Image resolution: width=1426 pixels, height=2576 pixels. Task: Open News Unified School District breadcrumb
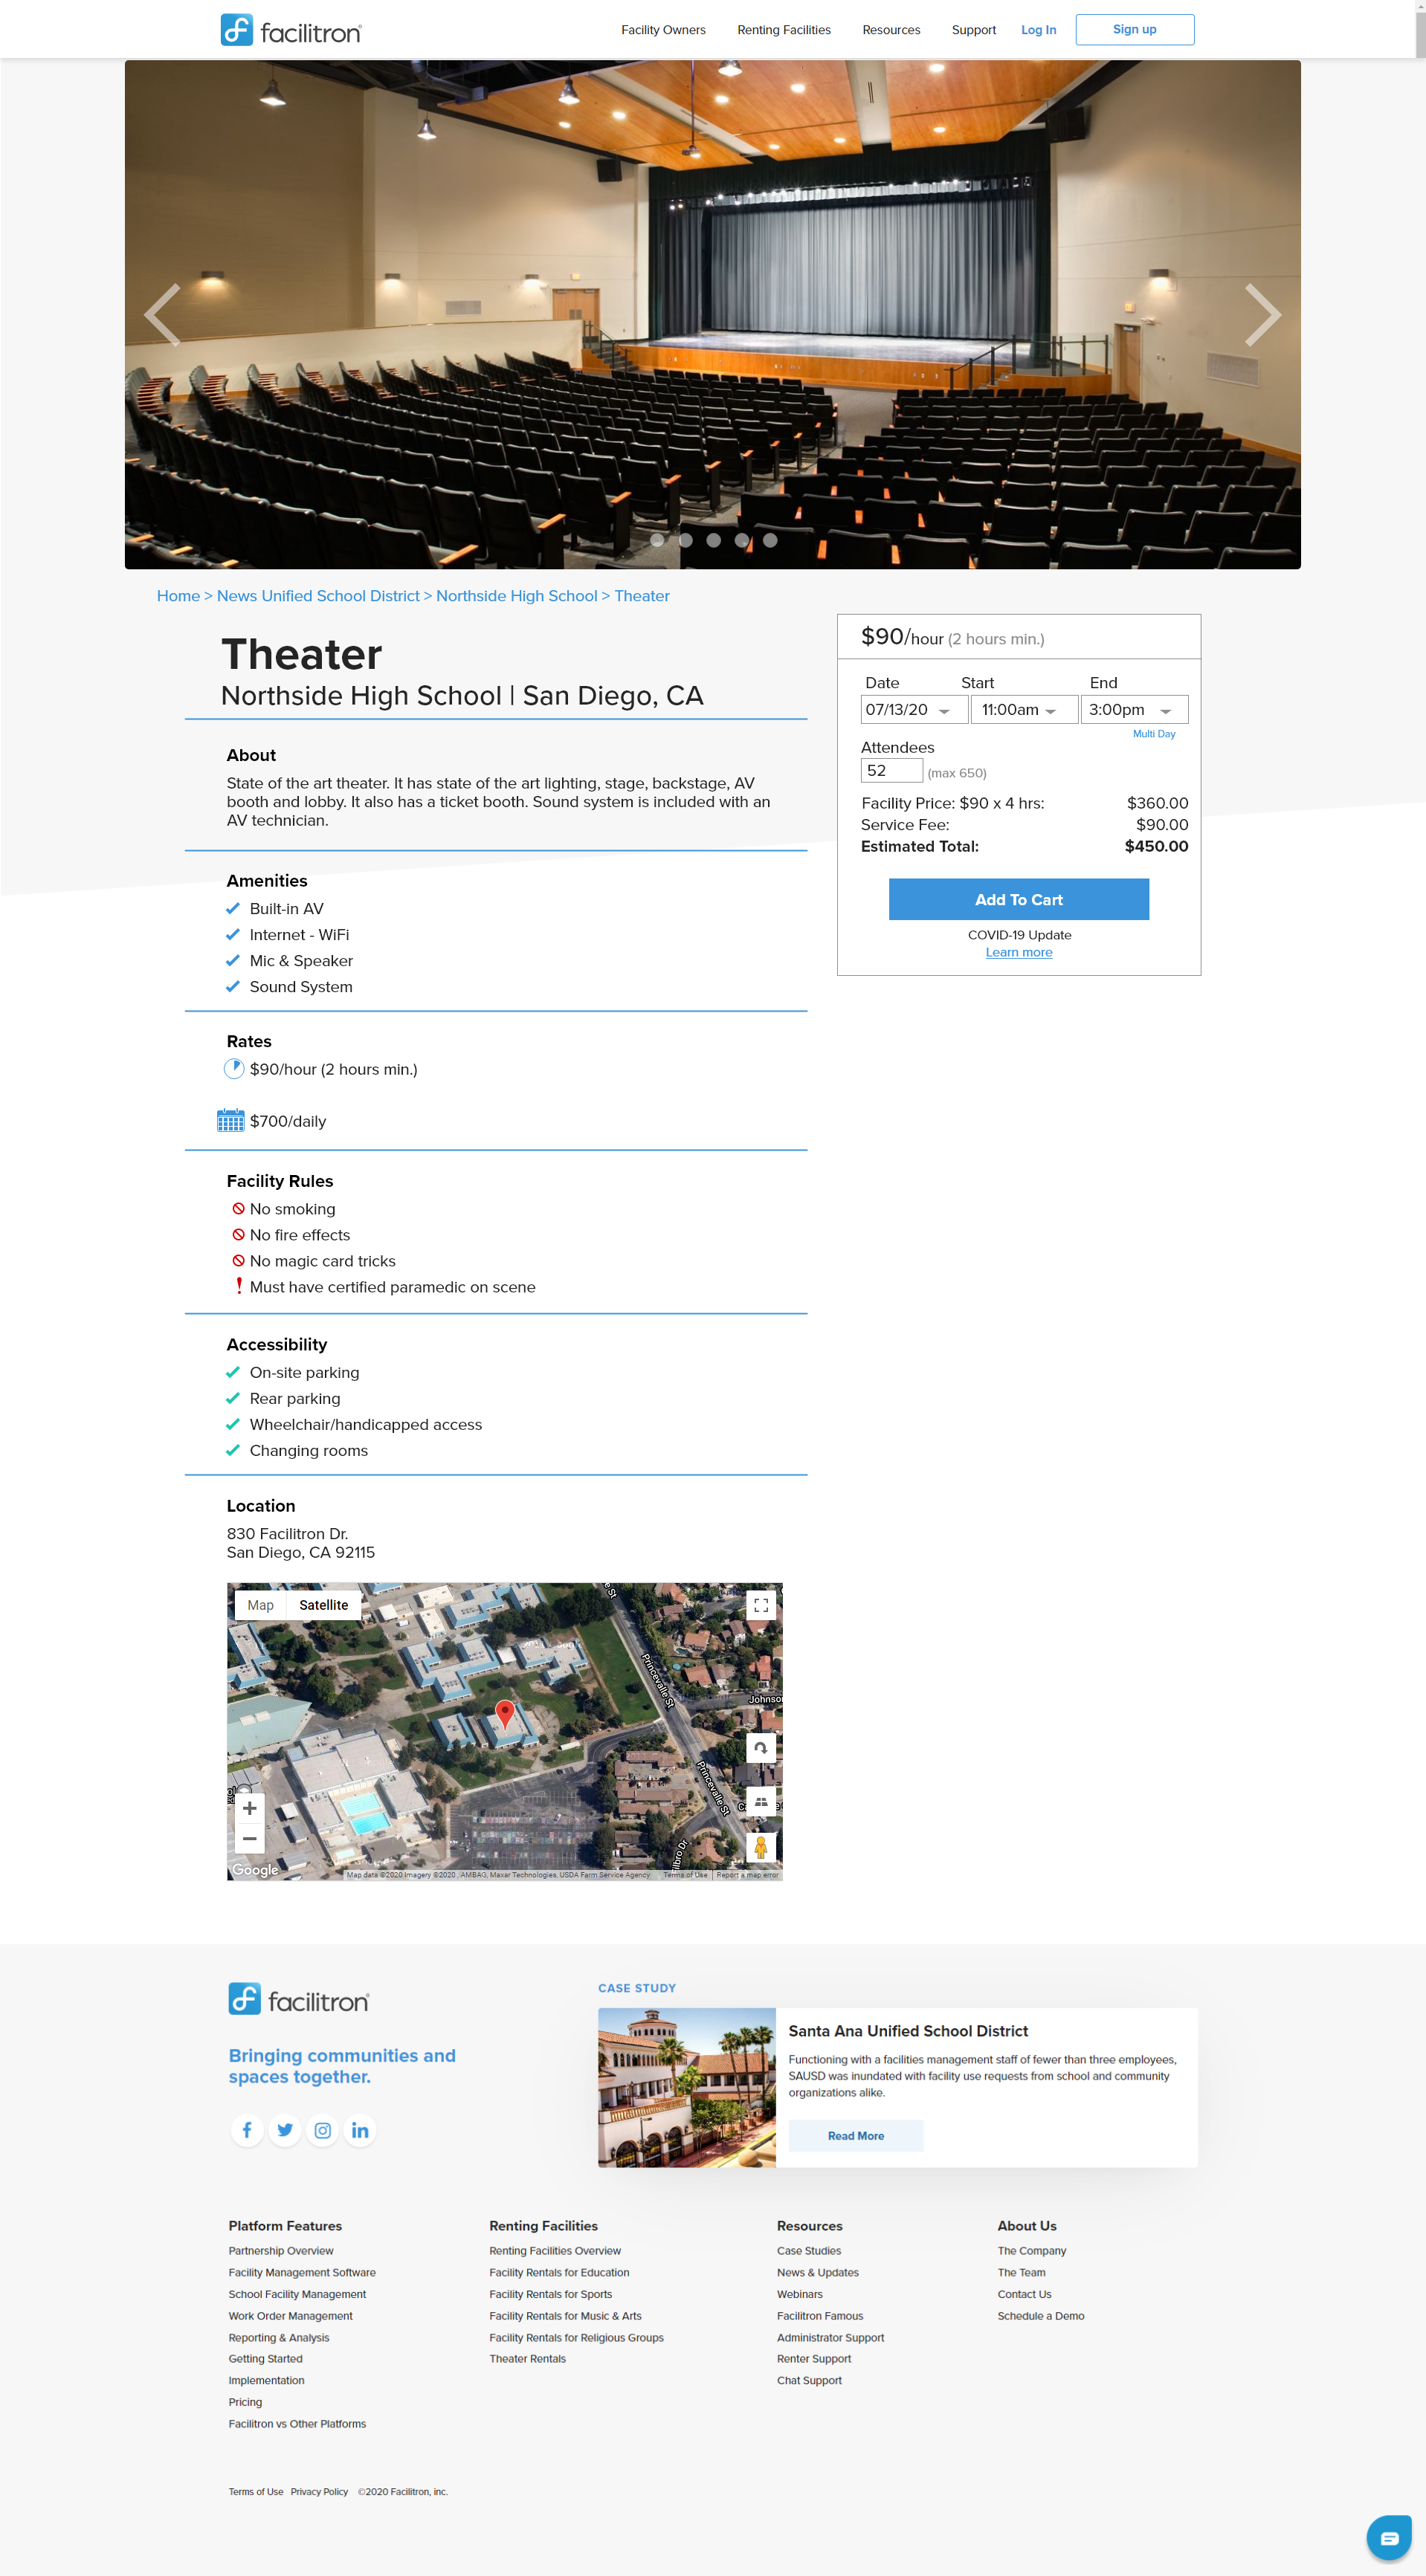(318, 596)
